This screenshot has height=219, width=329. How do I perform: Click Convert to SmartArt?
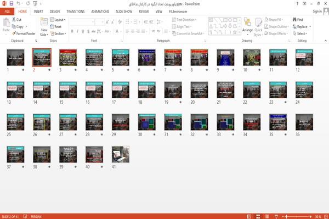188,33
